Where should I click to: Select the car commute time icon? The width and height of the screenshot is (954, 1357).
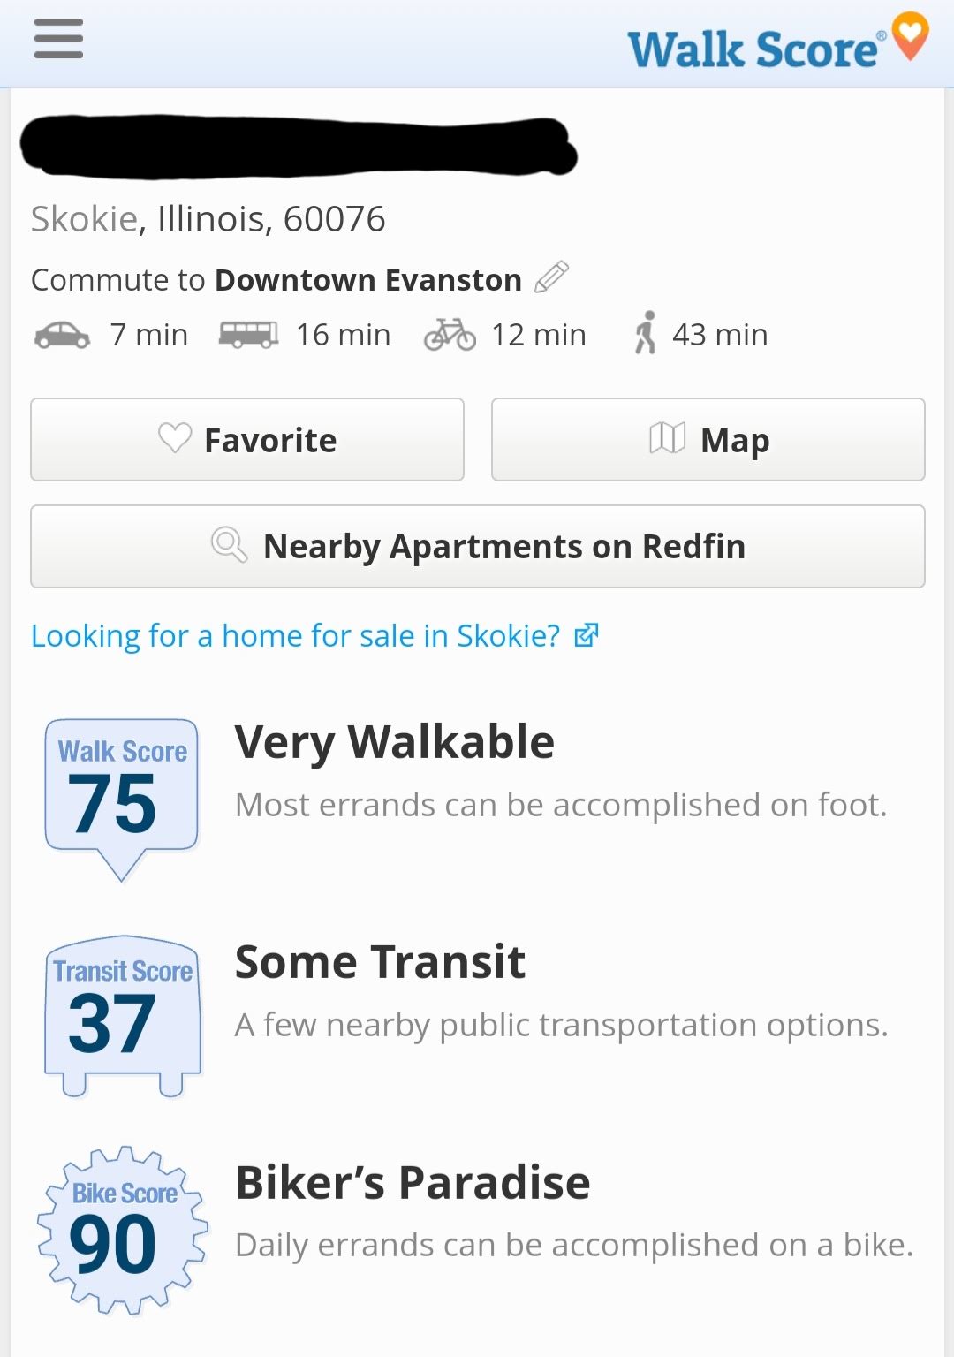[62, 336]
